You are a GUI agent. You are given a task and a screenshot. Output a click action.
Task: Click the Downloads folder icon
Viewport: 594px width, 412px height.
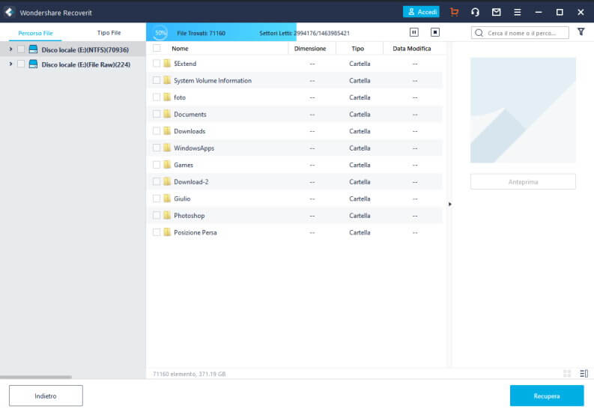(167, 130)
